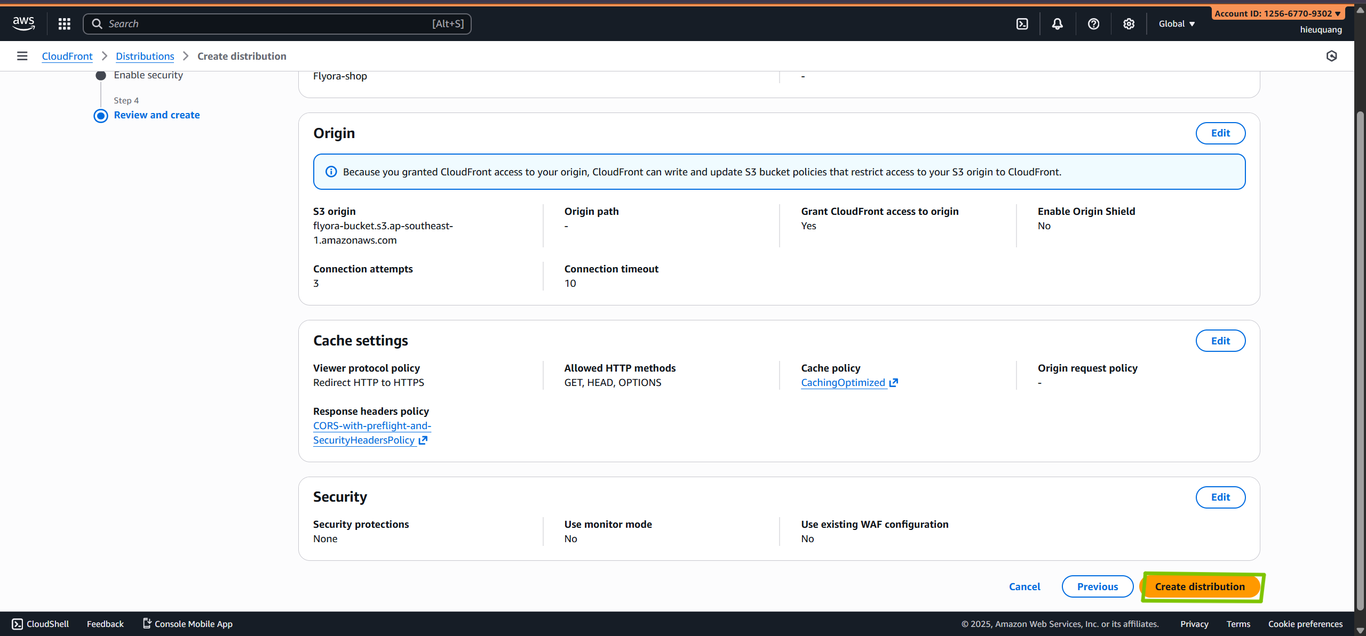Viewport: 1366px width, 636px height.
Task: Click the AWS logo to go home
Action: 23,23
